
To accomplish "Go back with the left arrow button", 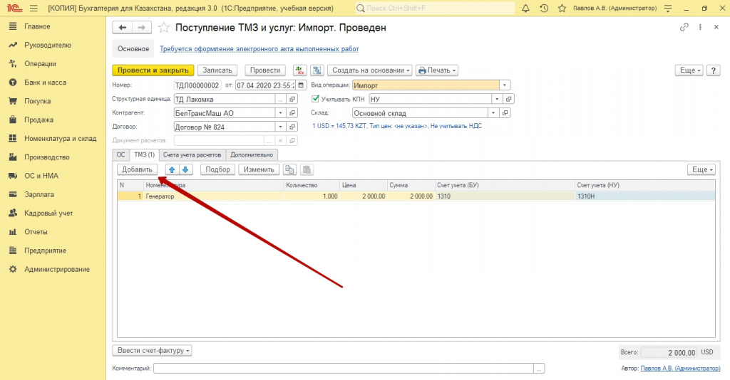I will click(x=123, y=28).
